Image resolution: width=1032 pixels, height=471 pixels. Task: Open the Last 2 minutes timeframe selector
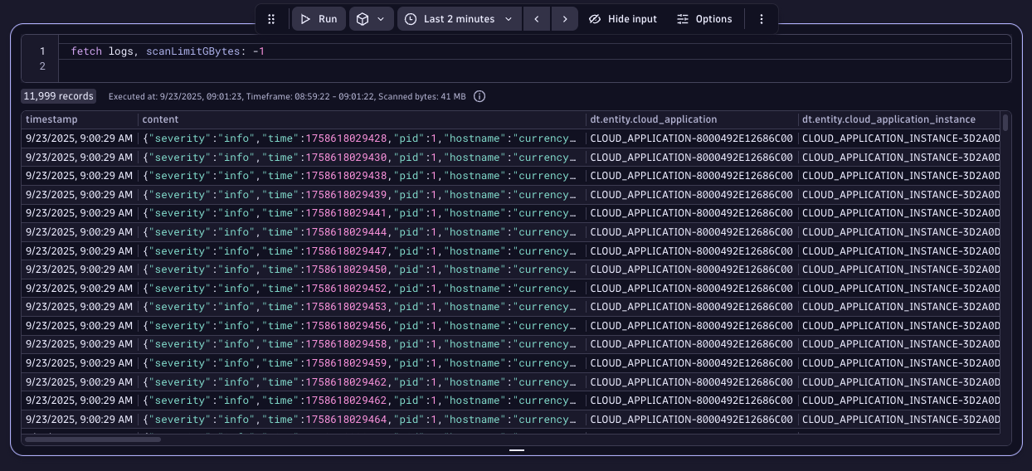pyautogui.click(x=459, y=19)
